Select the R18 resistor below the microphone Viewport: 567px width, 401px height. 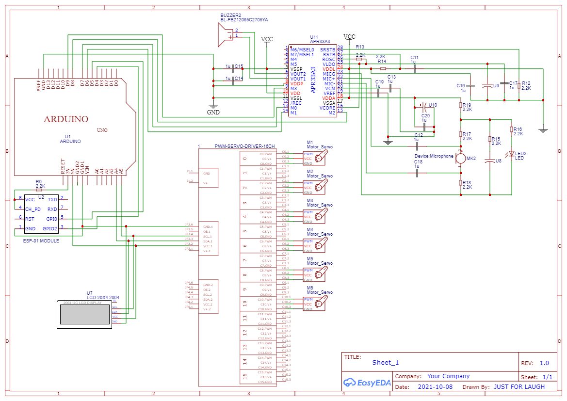coord(461,183)
